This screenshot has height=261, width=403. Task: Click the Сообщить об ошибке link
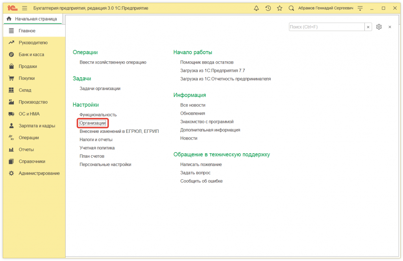pyautogui.click(x=202, y=181)
